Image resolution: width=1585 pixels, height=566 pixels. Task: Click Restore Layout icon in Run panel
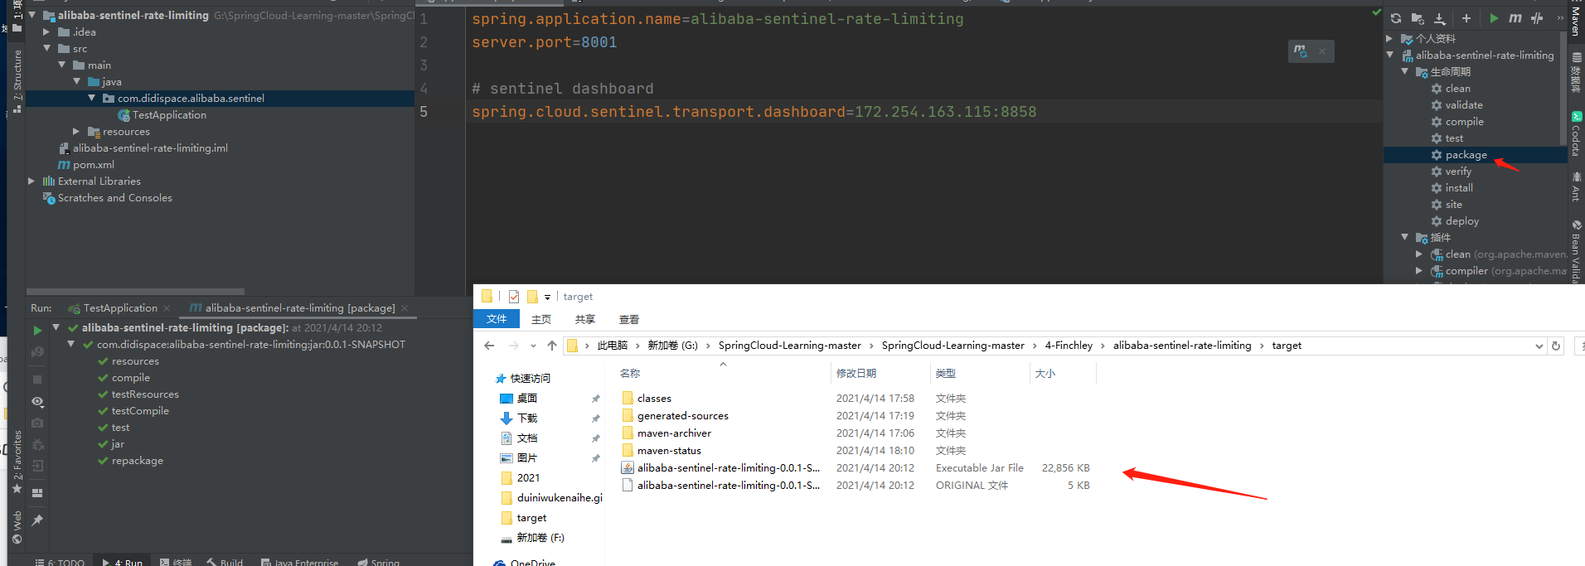(37, 492)
